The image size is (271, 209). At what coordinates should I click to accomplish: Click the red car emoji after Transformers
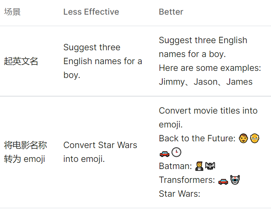point(223,180)
